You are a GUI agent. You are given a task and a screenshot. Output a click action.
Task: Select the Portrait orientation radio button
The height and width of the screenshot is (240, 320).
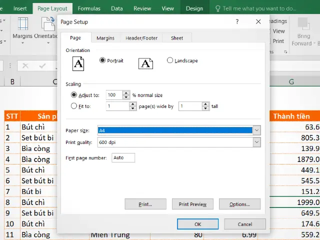click(102, 60)
